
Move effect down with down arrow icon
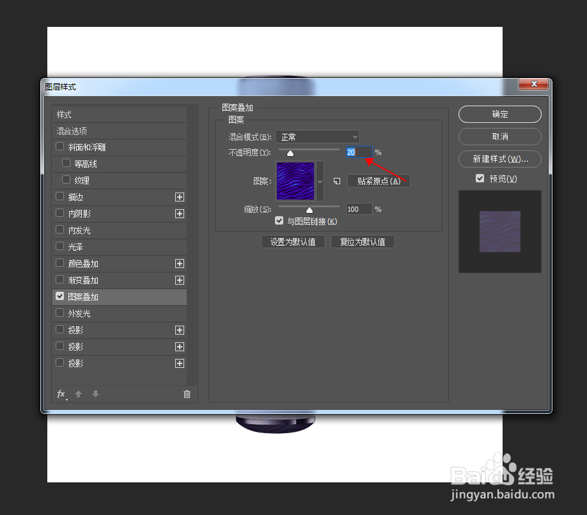(x=95, y=393)
